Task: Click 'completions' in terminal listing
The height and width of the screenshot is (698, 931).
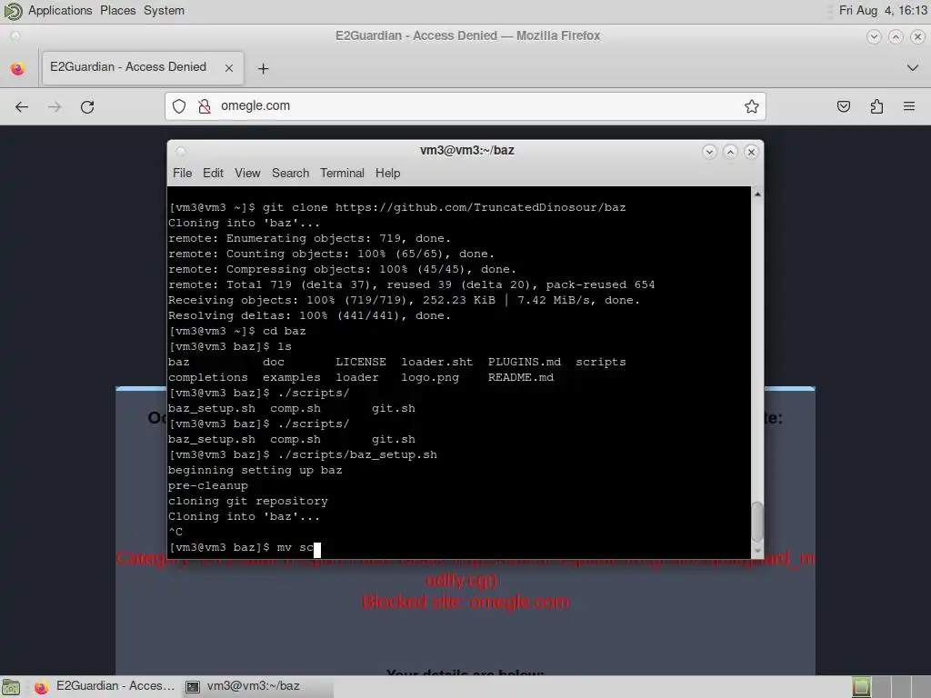Action: pos(208,377)
